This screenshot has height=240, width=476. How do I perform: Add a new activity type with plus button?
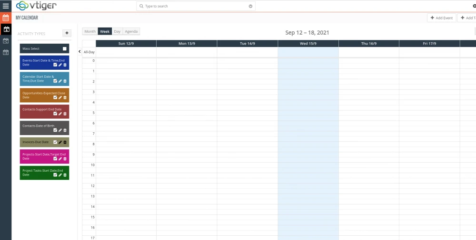click(x=67, y=33)
